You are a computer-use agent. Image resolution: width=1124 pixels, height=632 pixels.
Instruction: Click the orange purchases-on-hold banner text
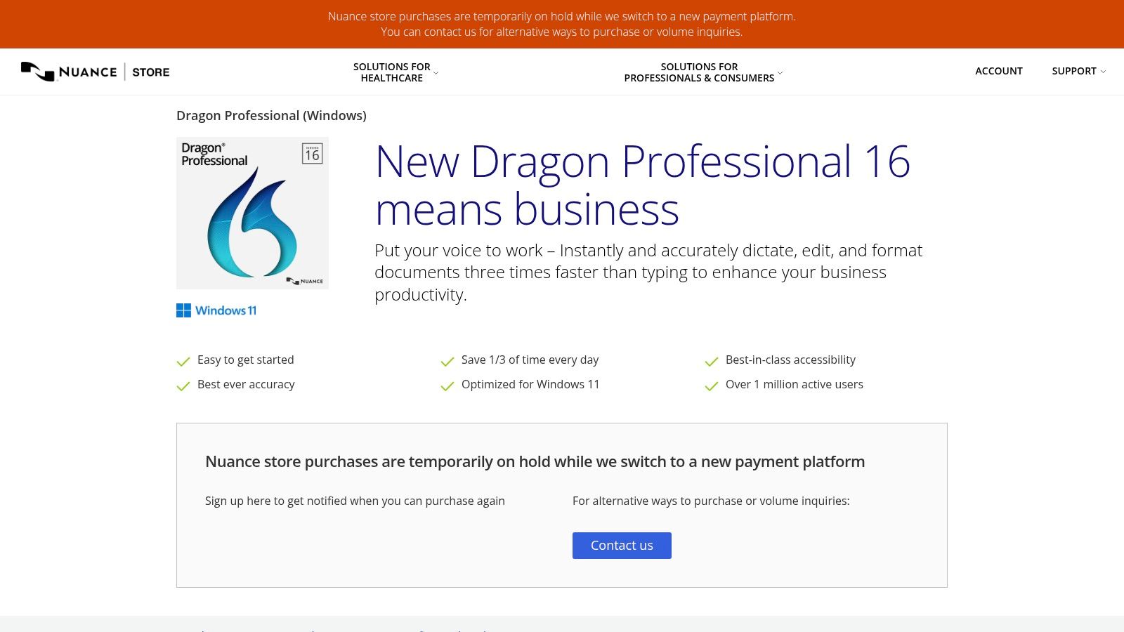[x=562, y=24]
